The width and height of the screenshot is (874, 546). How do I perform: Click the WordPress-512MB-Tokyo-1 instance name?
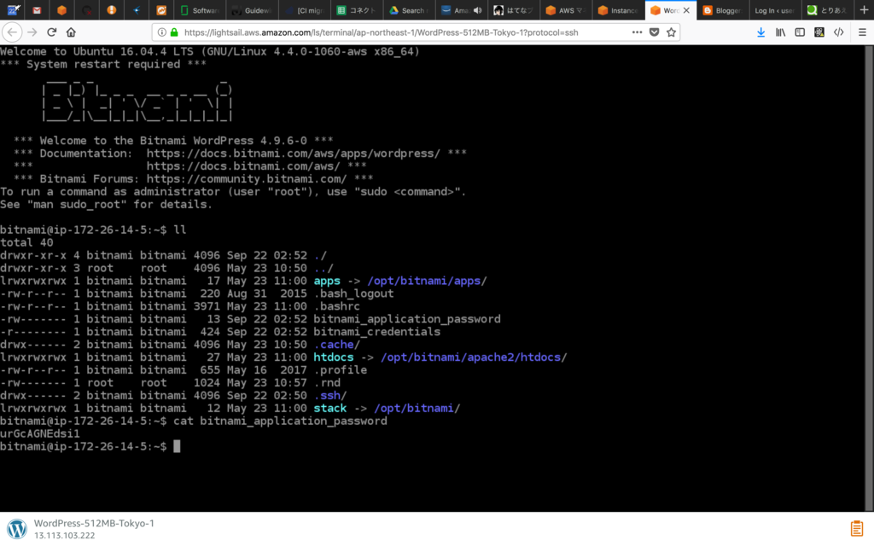click(94, 523)
